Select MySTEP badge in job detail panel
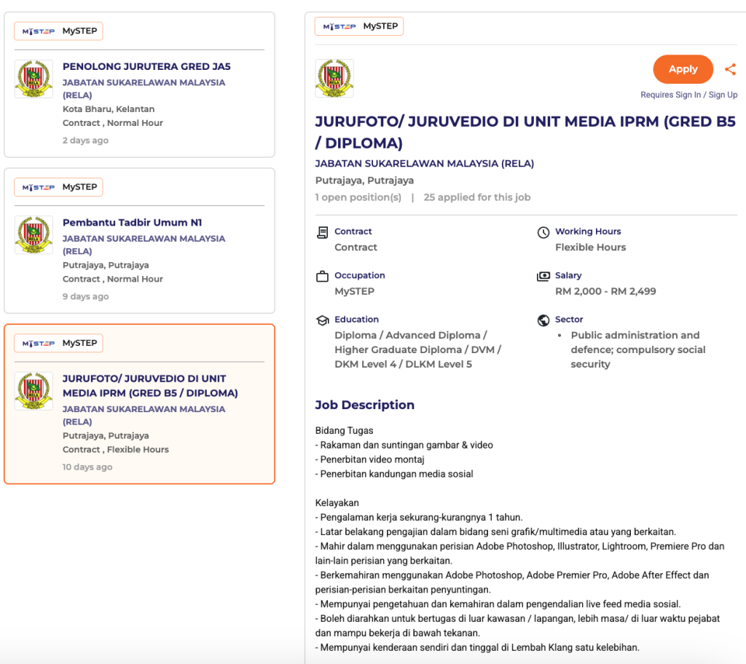 pyautogui.click(x=359, y=26)
